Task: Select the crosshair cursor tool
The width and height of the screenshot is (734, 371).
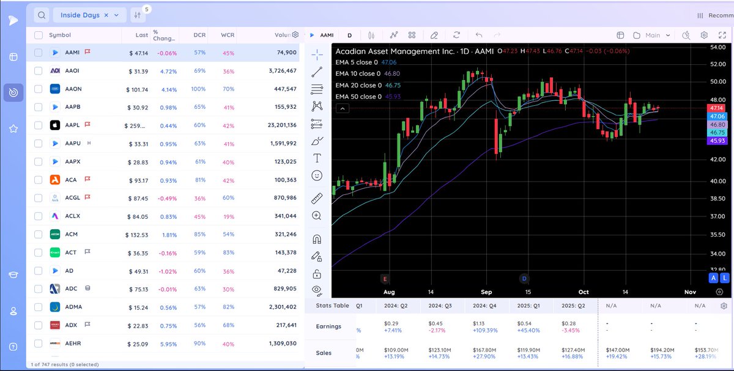Action: (318, 54)
